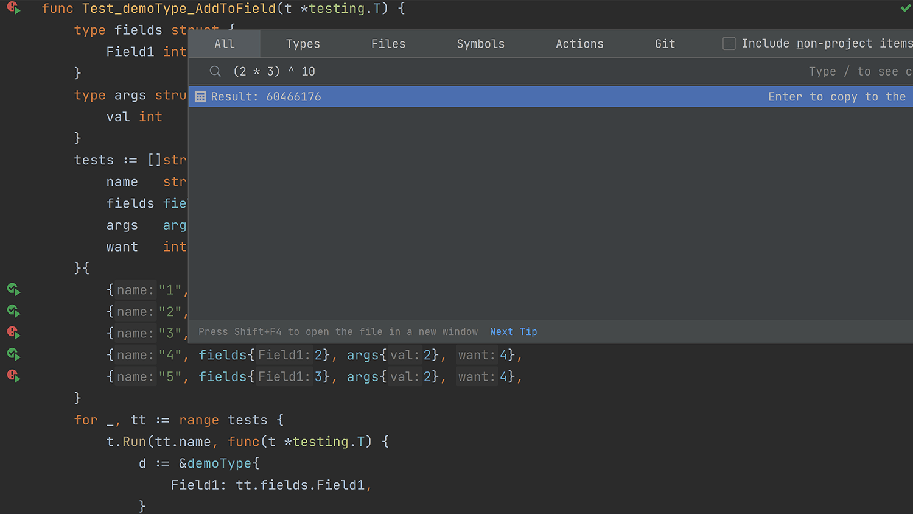
Task: Toggle the Include non-project items checkbox
Action: 729,43
